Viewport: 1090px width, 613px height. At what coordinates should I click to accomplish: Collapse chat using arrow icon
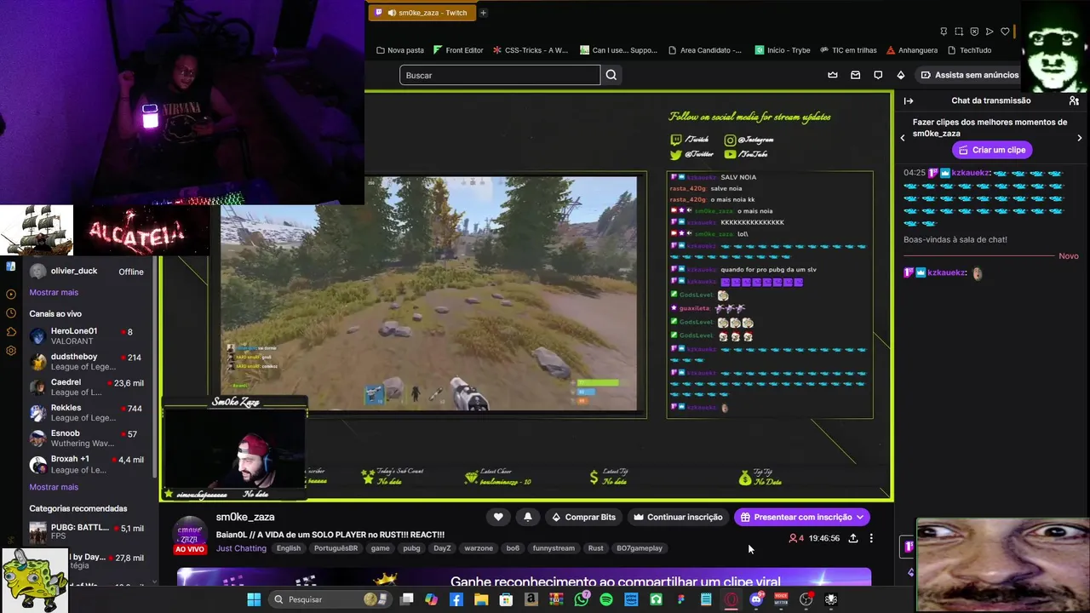[x=909, y=100]
